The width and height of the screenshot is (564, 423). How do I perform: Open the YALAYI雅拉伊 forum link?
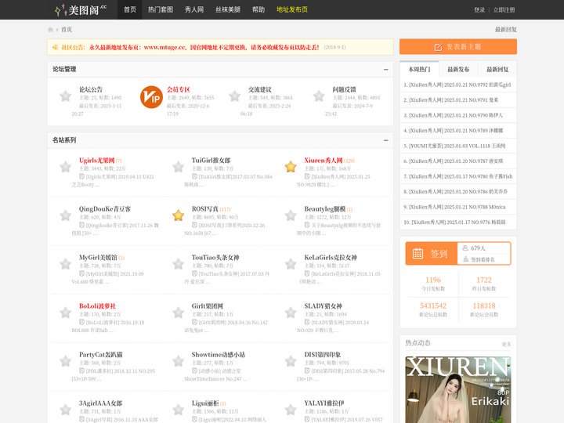[x=324, y=403]
